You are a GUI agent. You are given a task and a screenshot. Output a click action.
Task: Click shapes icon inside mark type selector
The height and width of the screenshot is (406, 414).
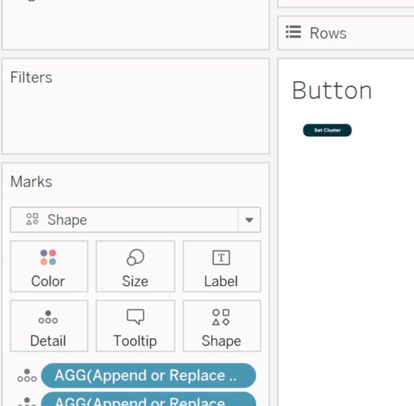(32, 220)
